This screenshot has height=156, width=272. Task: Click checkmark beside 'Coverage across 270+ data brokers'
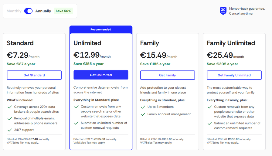10,107
